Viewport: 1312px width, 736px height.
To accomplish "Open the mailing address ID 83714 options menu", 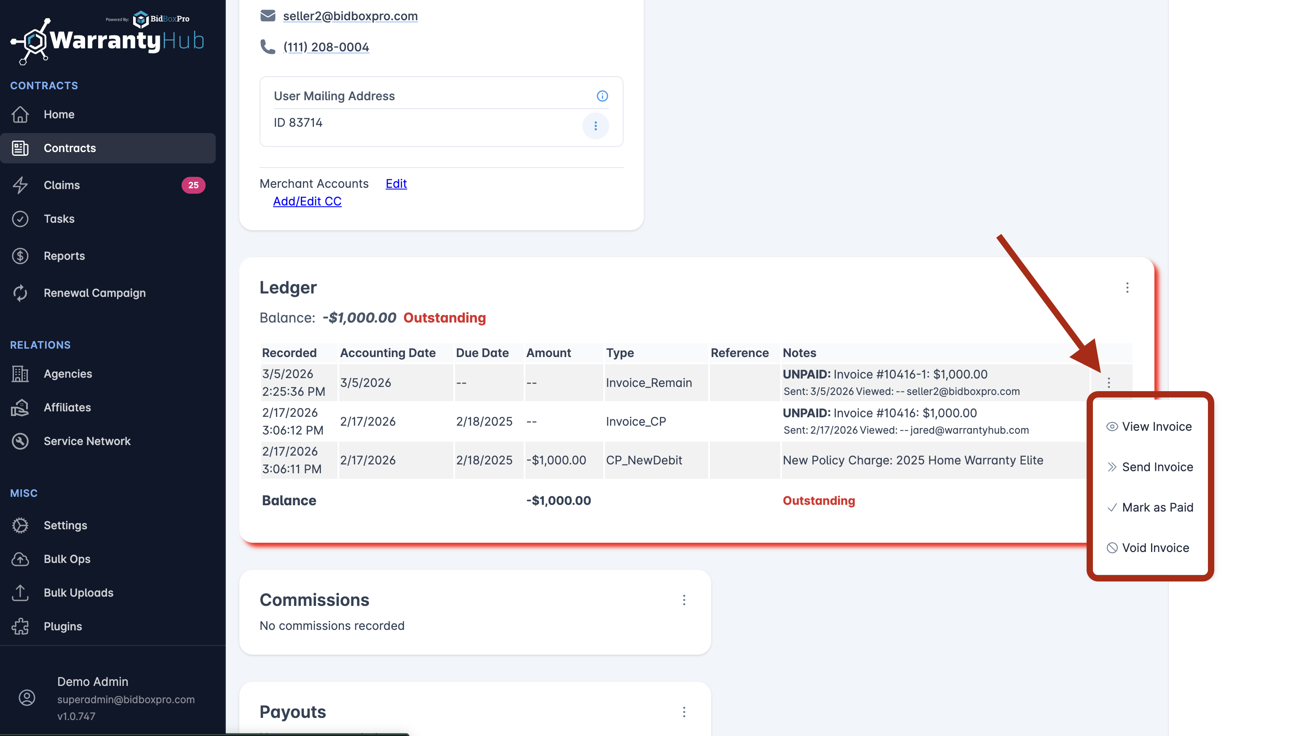I will (x=595, y=126).
